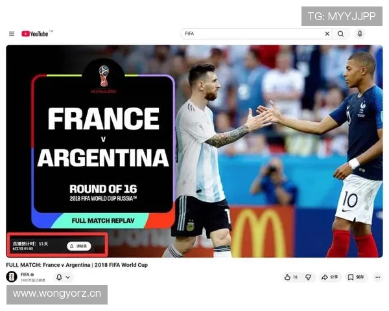The image size is (389, 311).
Task: Focus the search box containing FIFA
Action: tap(252, 34)
